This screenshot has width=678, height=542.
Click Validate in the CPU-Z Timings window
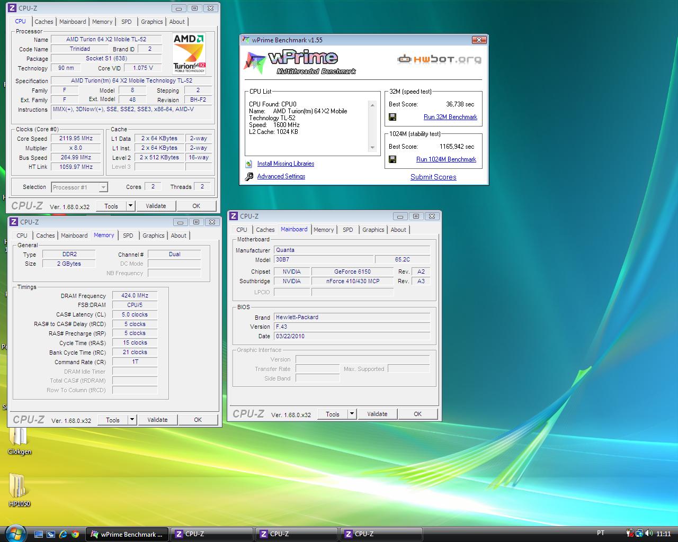coord(157,420)
